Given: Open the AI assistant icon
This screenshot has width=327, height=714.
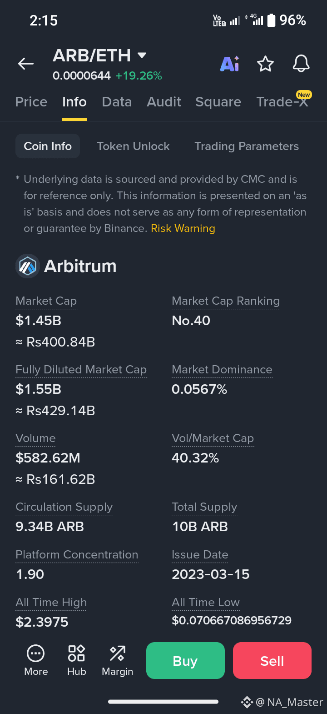Looking at the screenshot, I should point(230,64).
